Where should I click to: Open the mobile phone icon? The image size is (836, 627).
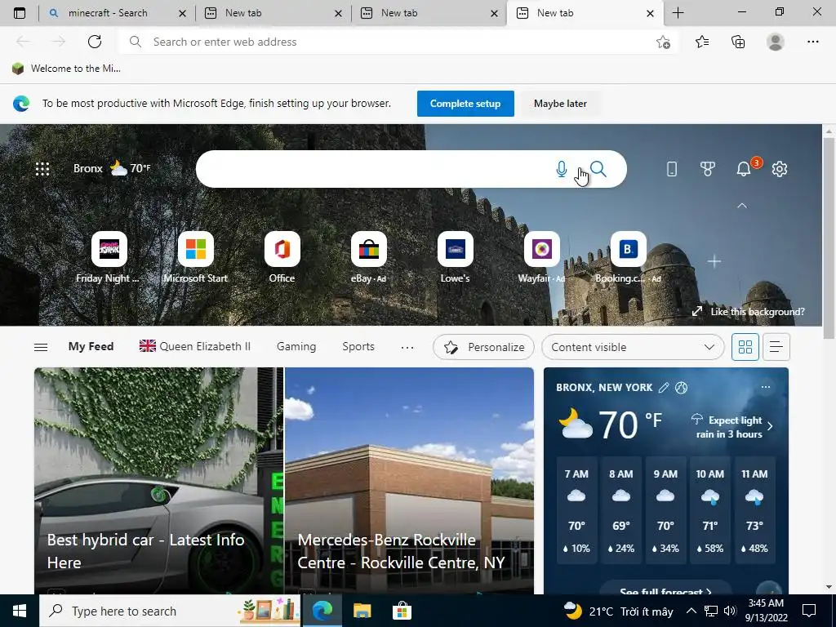pyautogui.click(x=672, y=169)
